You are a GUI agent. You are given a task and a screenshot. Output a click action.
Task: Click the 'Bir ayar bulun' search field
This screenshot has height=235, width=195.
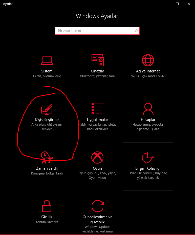point(97,31)
